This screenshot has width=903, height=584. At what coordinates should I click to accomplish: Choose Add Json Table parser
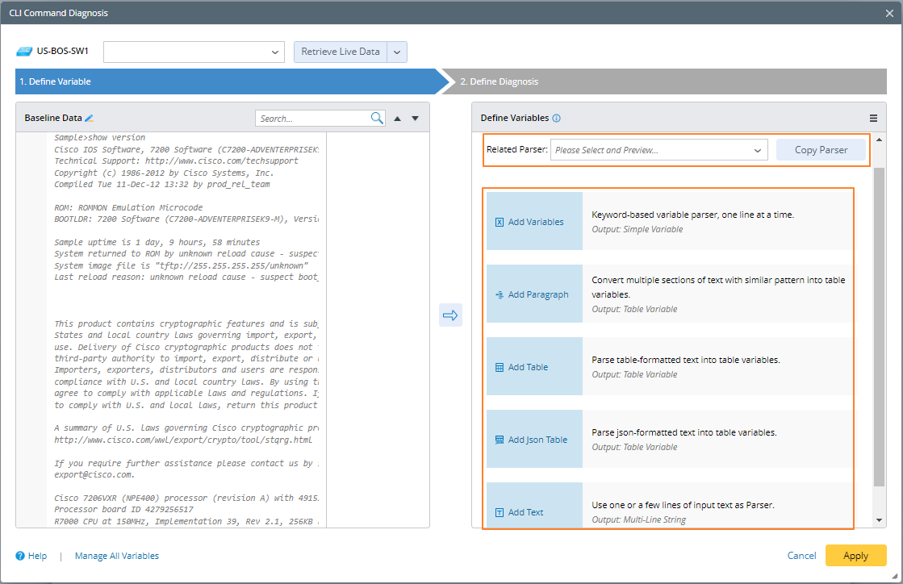coord(534,439)
